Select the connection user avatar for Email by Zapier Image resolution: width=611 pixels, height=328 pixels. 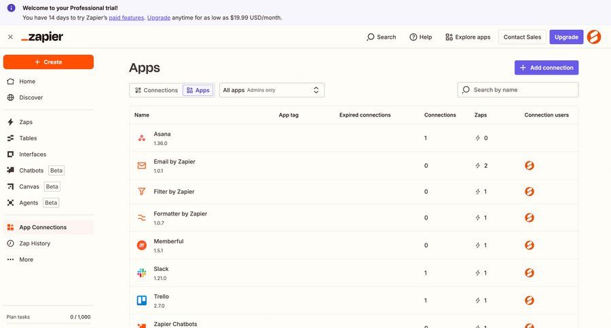[x=529, y=165]
